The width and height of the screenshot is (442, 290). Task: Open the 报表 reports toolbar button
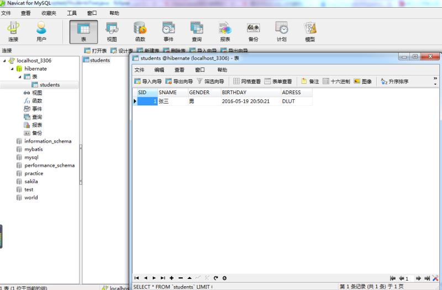click(x=225, y=32)
